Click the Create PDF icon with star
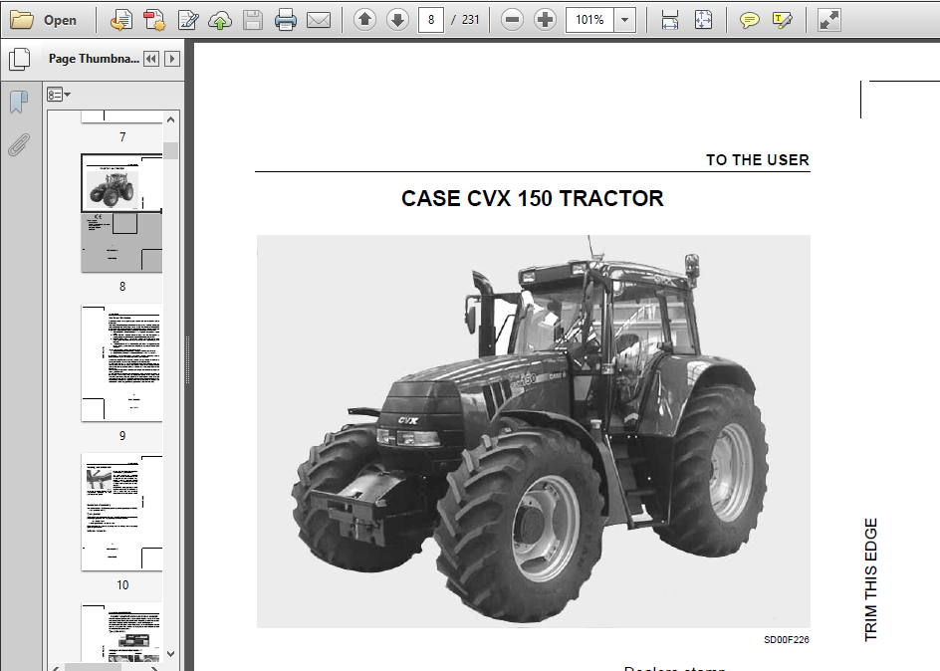Viewport: 940px width, 671px height. pos(154,20)
